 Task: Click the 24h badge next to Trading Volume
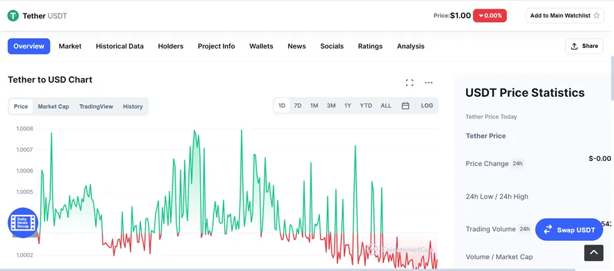click(525, 229)
